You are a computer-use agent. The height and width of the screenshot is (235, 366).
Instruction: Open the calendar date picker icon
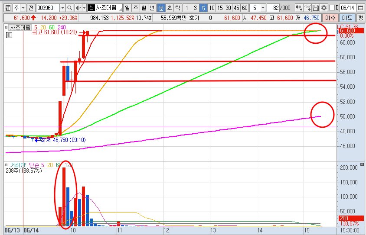pyautogui.click(x=360, y=8)
